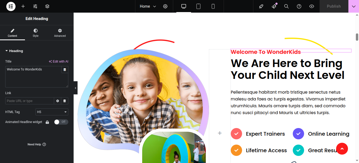Open Site Settings sliders icon

coord(35,6)
